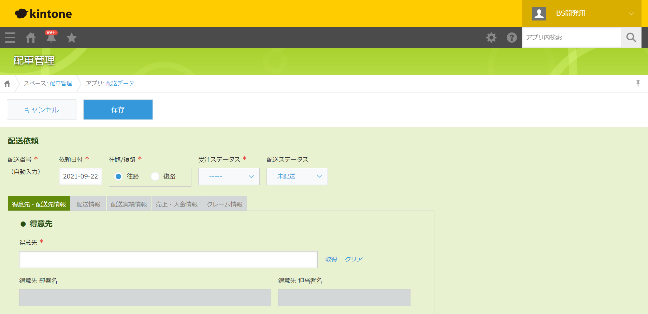Click the キャンセル button
648x314 pixels.
42,110
